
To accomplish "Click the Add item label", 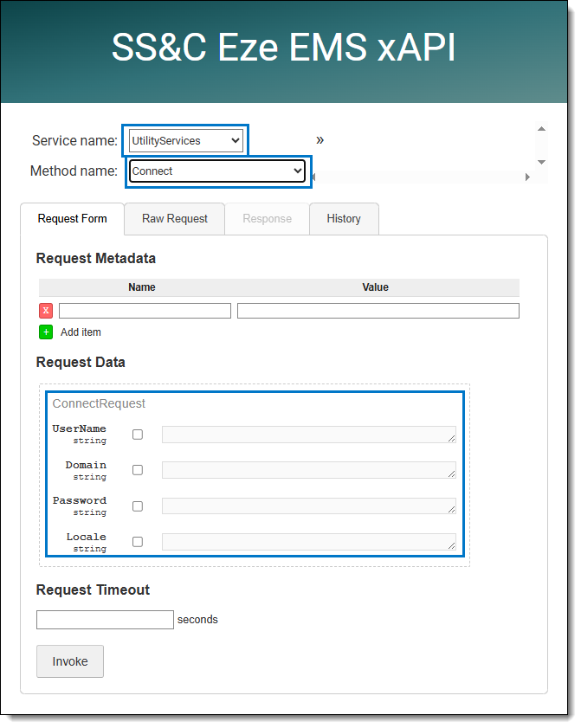I will tap(81, 332).
